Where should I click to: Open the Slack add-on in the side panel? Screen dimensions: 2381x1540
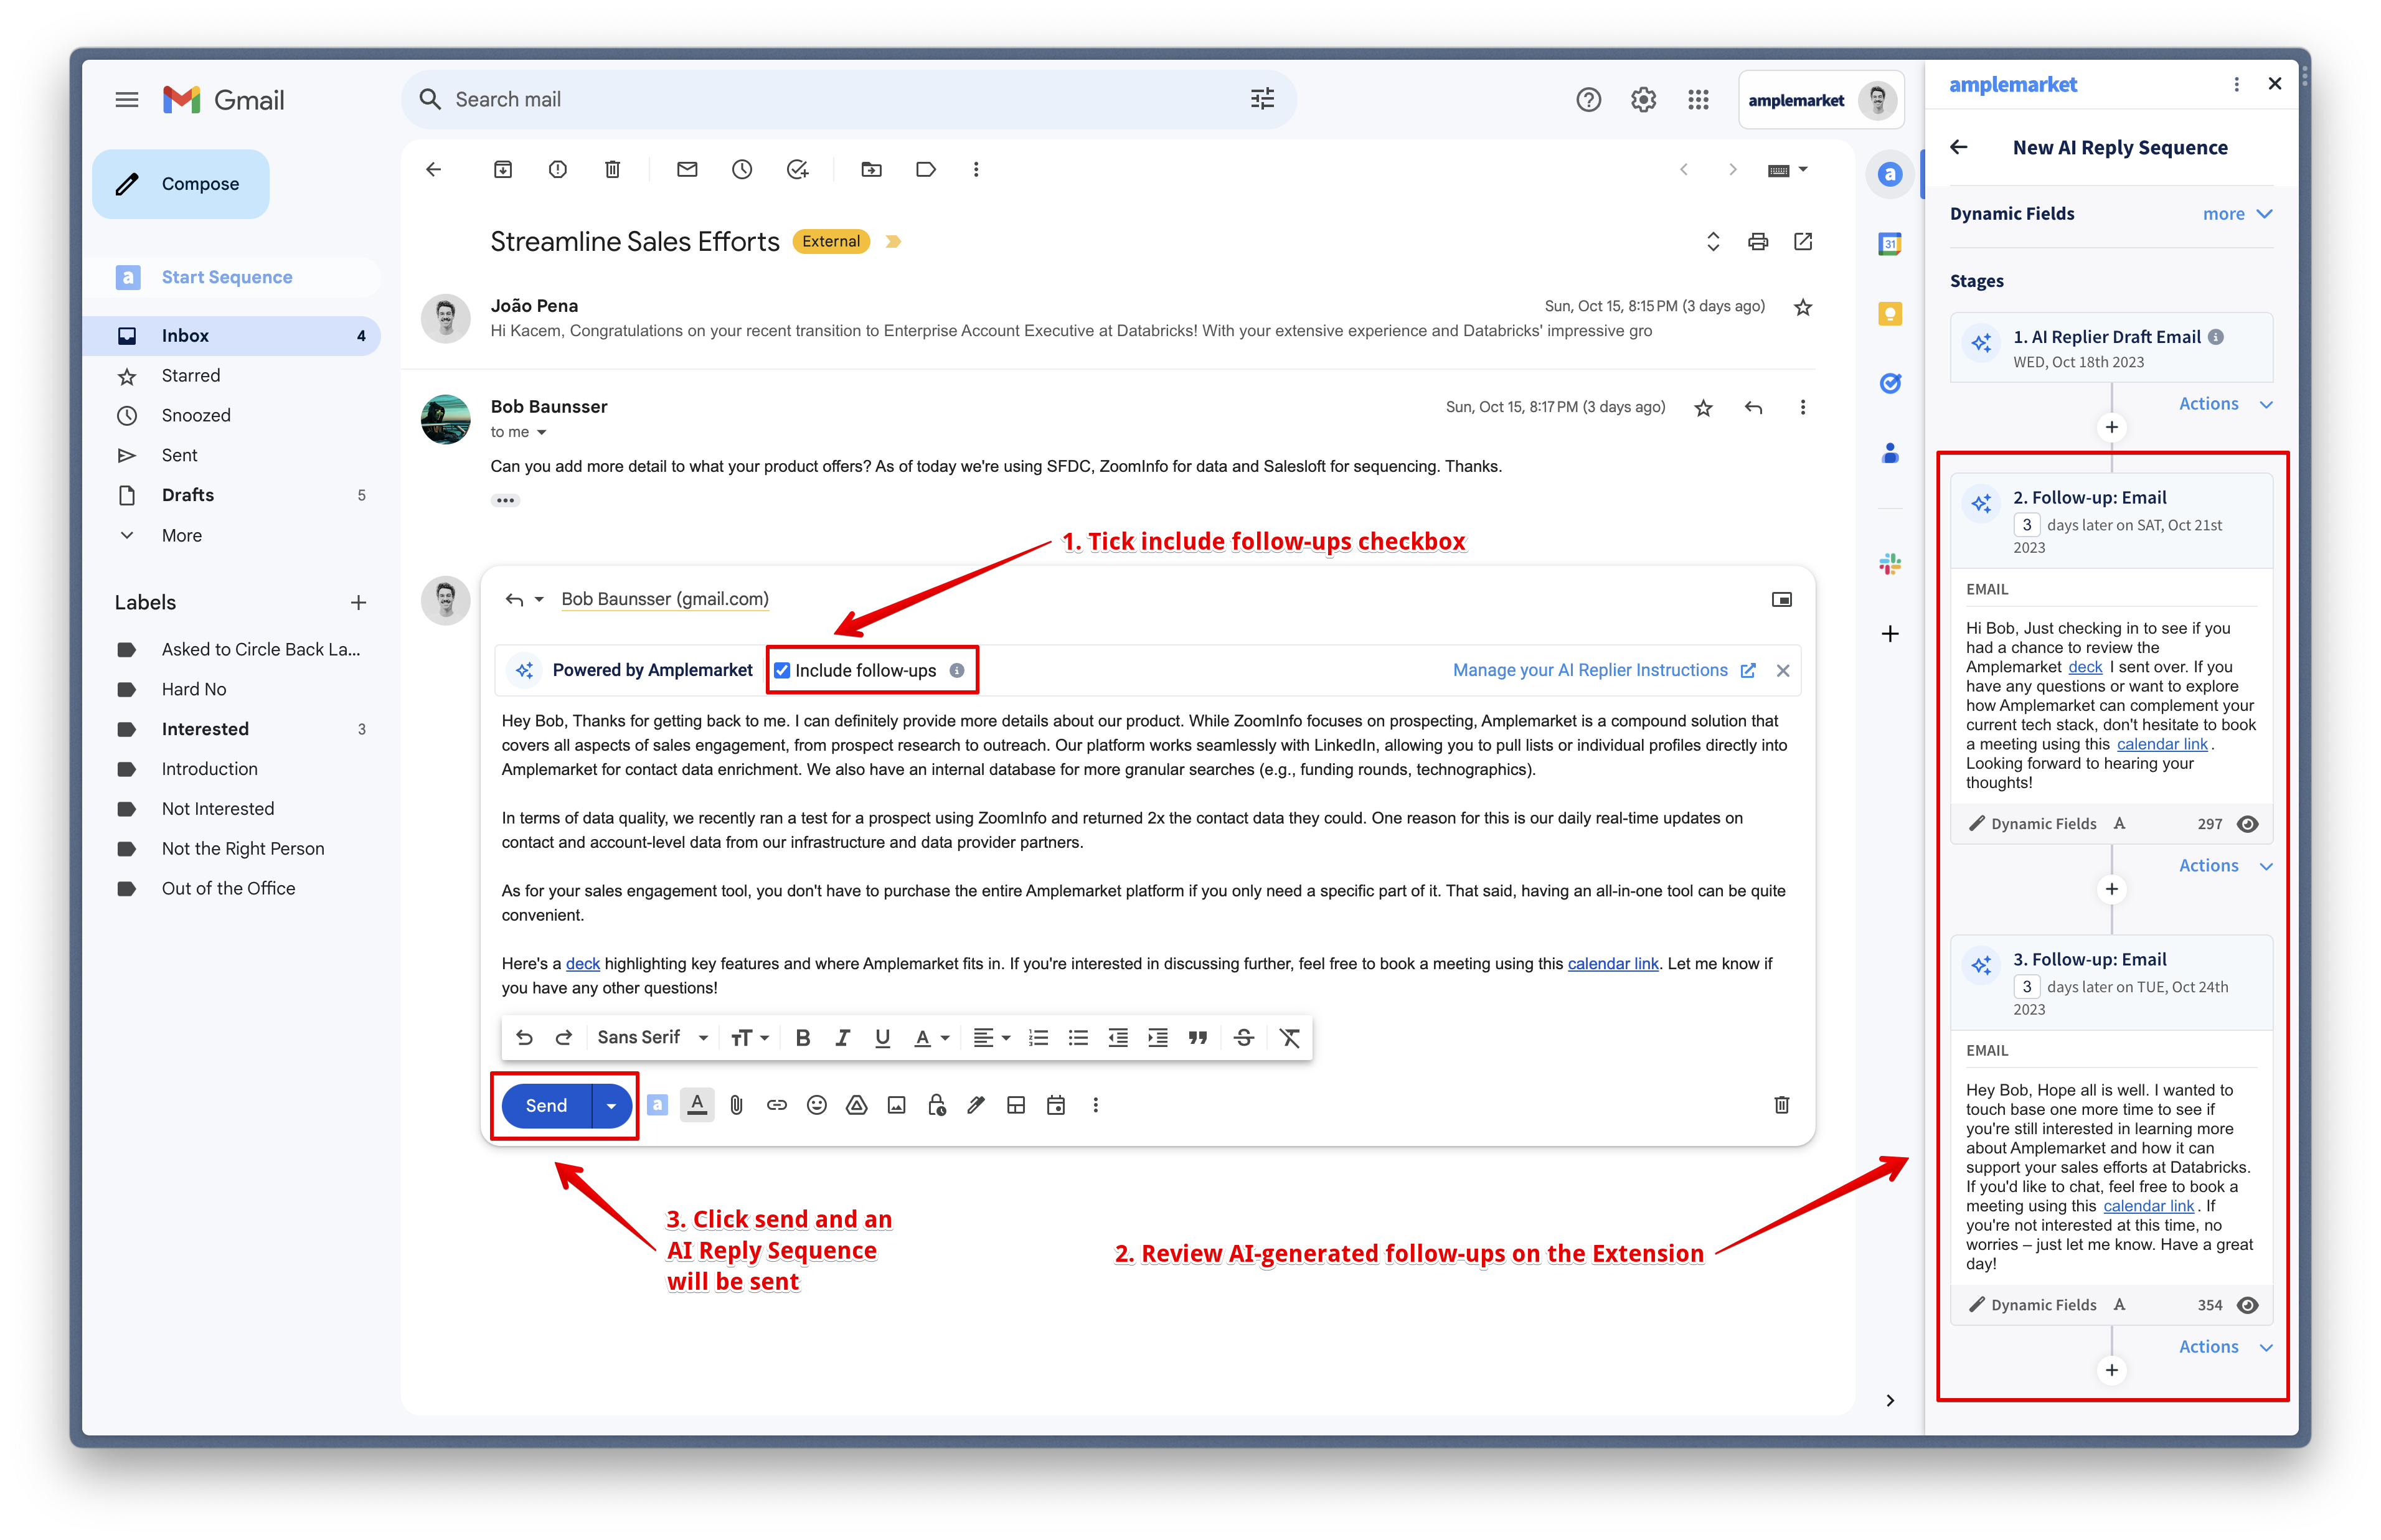(1890, 565)
